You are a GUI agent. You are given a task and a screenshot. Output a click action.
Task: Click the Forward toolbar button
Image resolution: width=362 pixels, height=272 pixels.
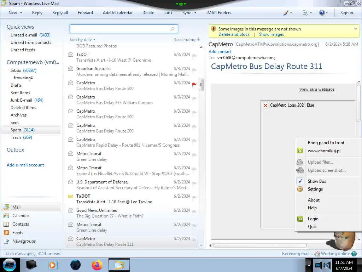coord(85,13)
